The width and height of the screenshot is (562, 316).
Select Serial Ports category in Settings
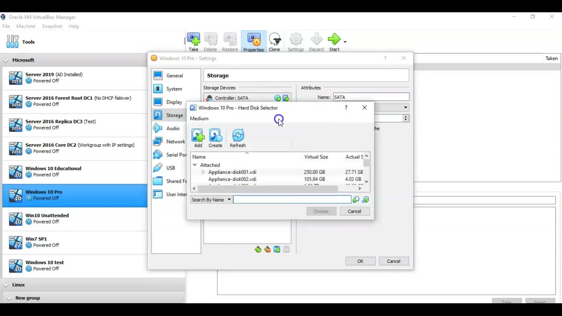click(x=169, y=154)
